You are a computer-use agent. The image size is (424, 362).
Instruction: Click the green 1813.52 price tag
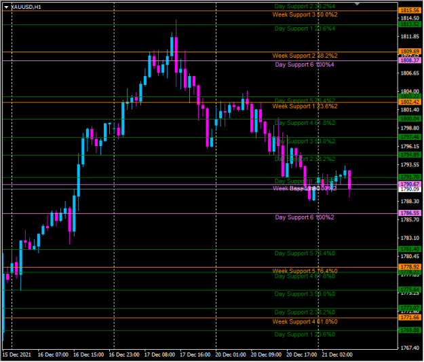[x=410, y=24]
